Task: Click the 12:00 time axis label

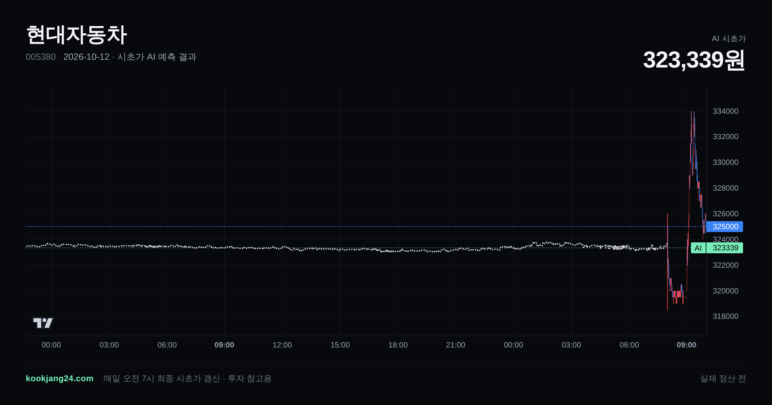Action: tap(282, 345)
